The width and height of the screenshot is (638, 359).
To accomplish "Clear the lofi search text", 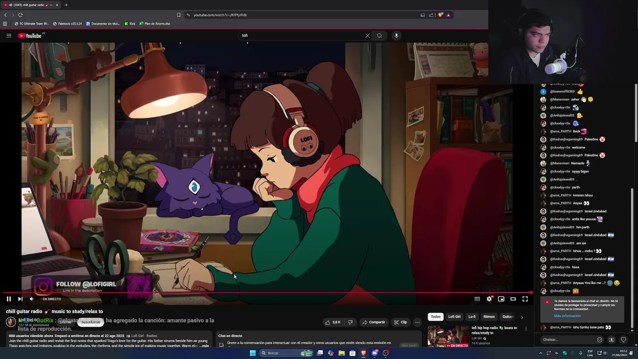I will tap(367, 35).
